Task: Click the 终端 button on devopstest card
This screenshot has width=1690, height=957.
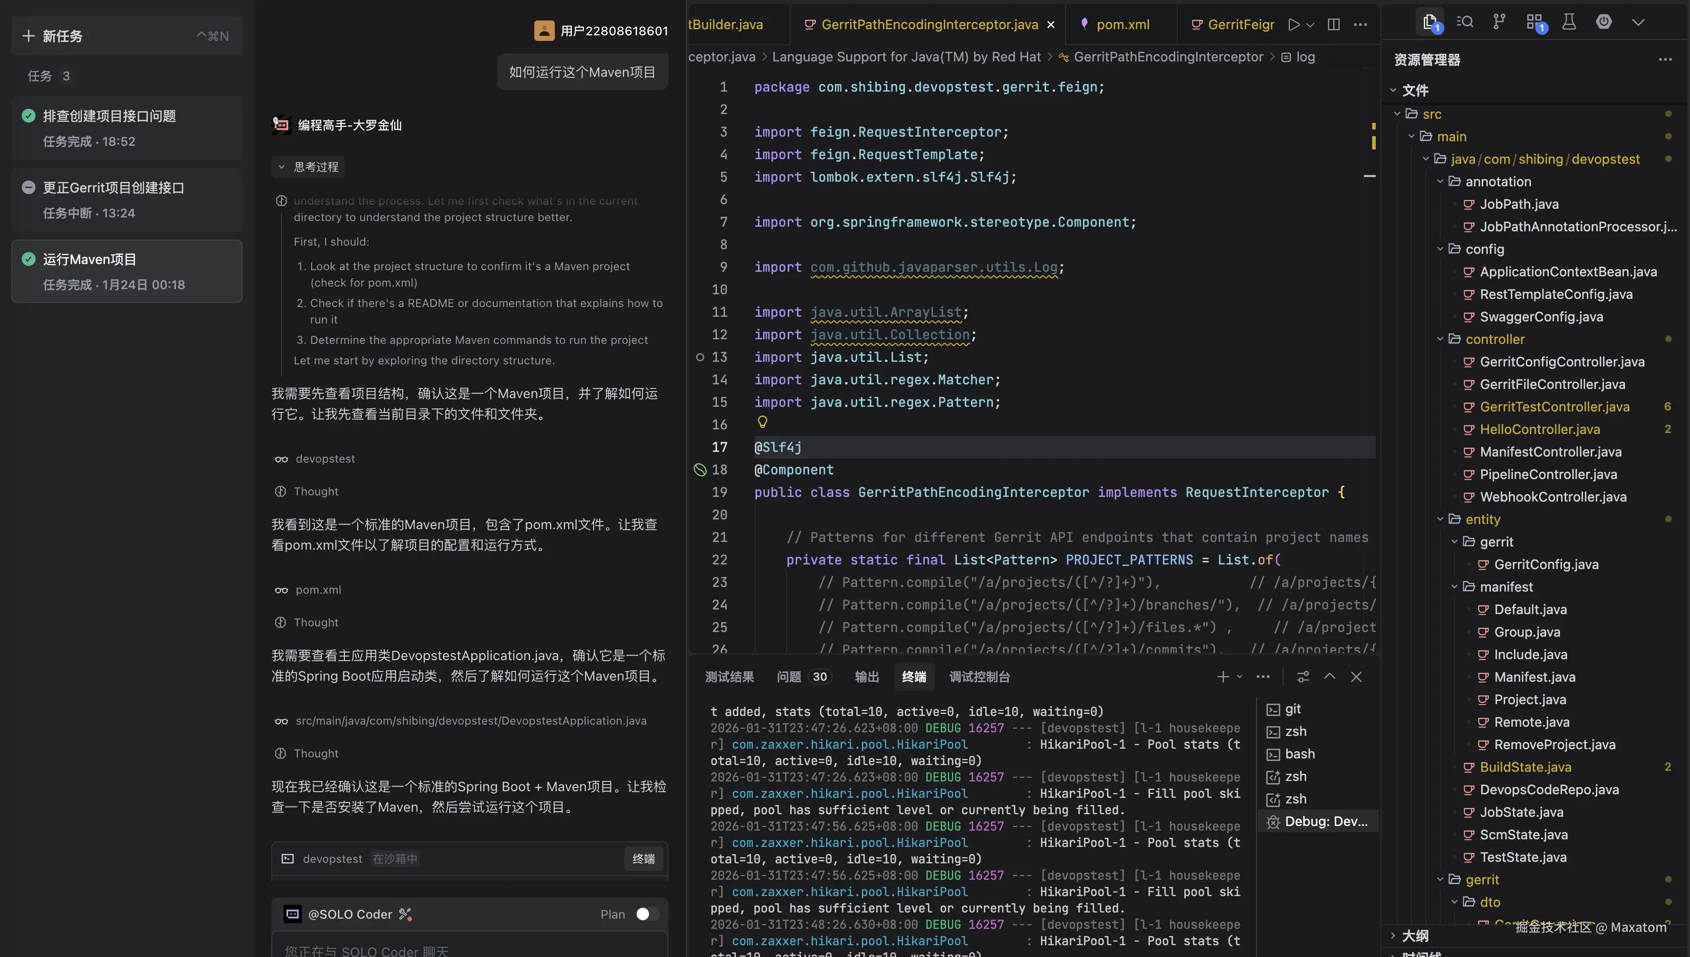Action: pos(643,858)
